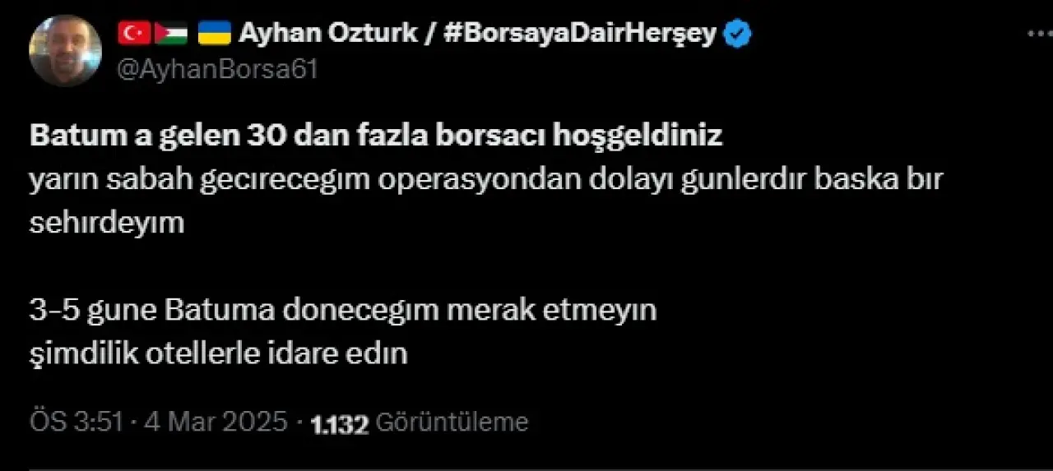Click the blue verified badge icon
This screenshot has height=471, width=1053.
(738, 35)
